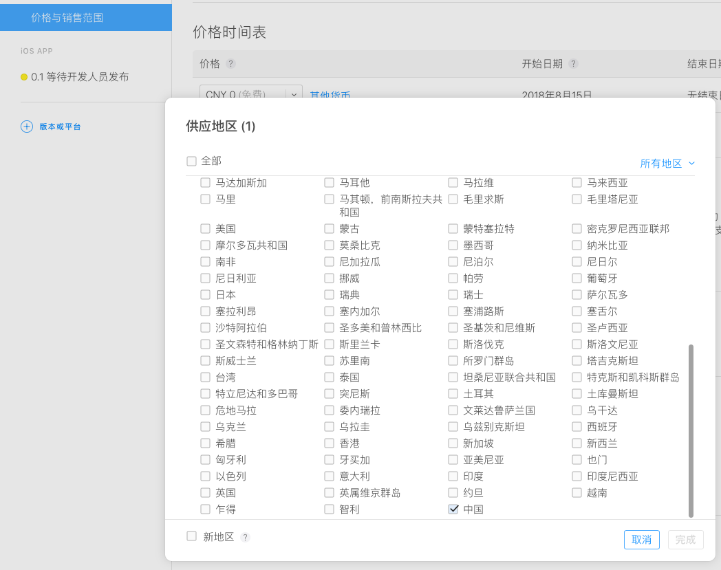Check the 希腊 region checkbox
Viewport: 721px width, 570px height.
205,443
